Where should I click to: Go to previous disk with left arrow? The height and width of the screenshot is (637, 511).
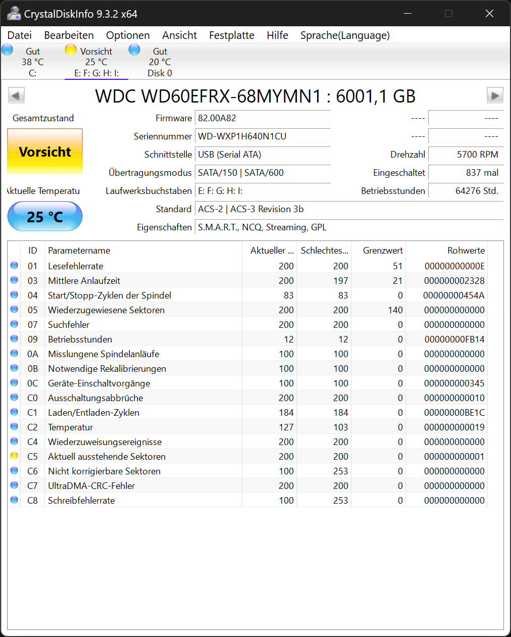click(16, 95)
